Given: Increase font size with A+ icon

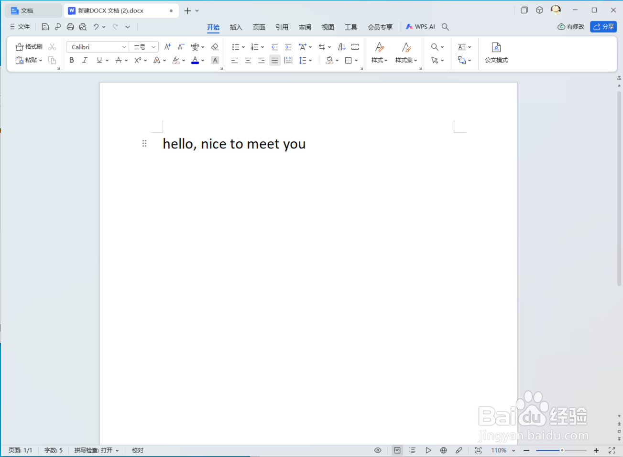Looking at the screenshot, I should (167, 47).
